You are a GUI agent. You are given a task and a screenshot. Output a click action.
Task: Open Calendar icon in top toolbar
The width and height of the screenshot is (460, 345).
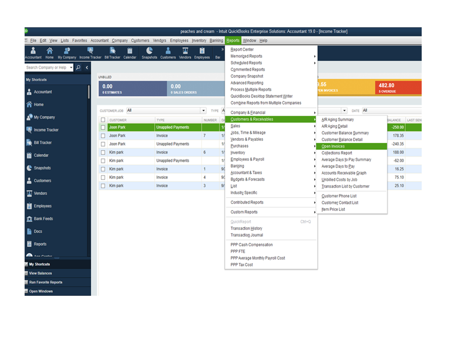pyautogui.click(x=130, y=53)
